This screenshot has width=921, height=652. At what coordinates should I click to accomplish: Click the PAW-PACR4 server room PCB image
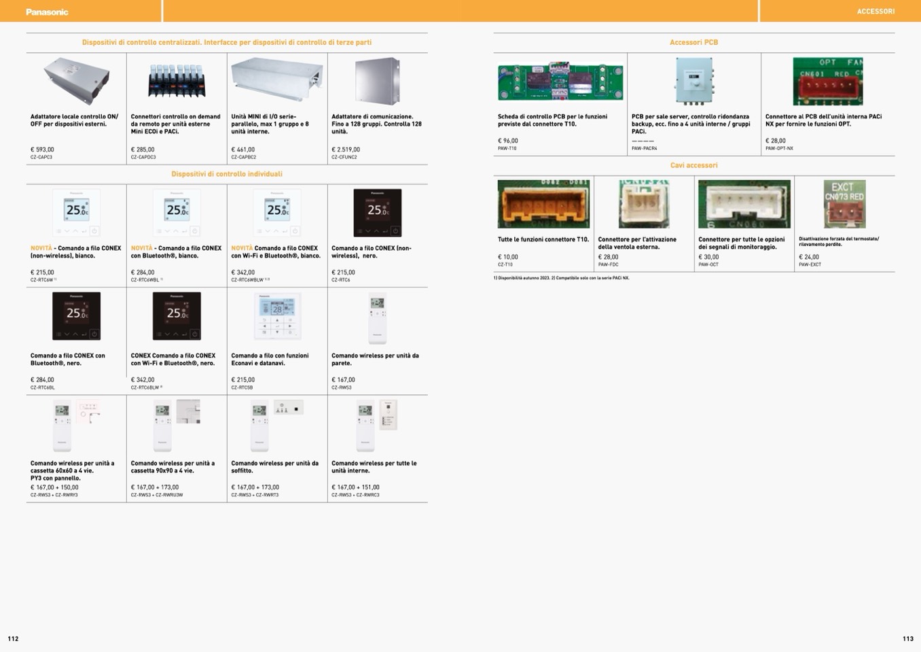[x=693, y=81]
